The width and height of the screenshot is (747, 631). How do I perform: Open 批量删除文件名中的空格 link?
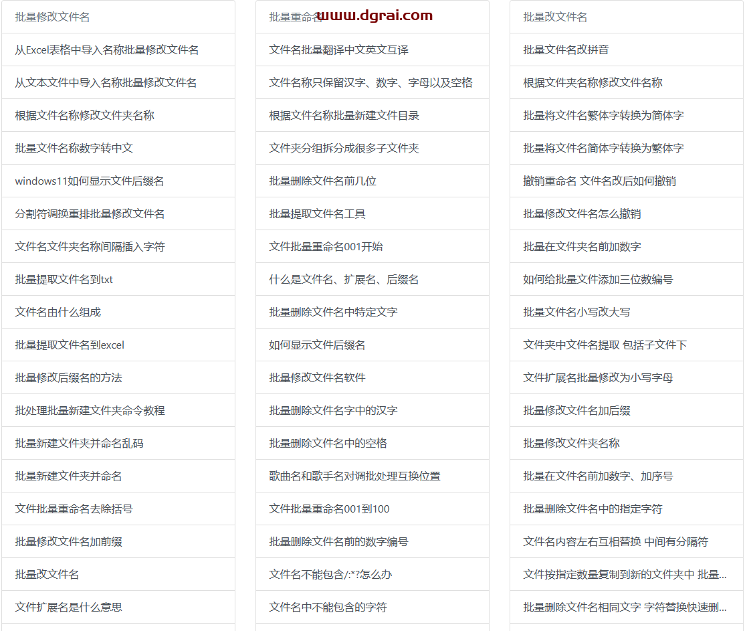328,443
